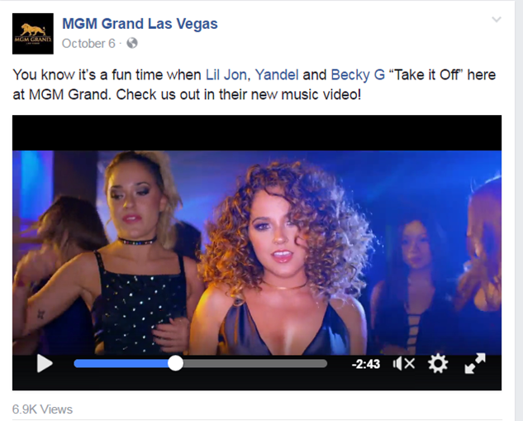Open the MGM Grand Las Vegas page name

pyautogui.click(x=140, y=24)
